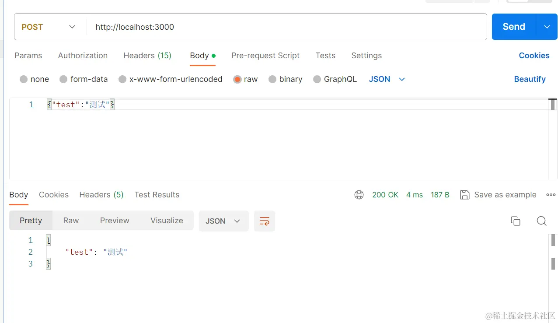This screenshot has width=558, height=323.
Task: Expand the Send button arrow options
Action: tap(547, 27)
